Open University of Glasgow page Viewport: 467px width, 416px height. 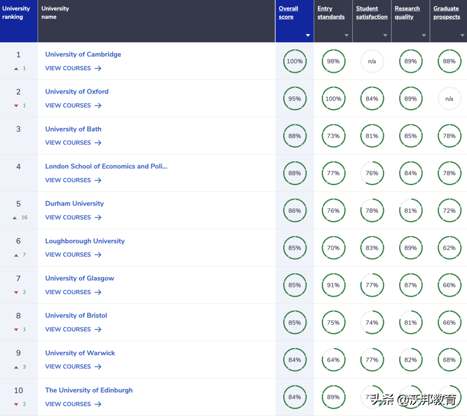coord(80,278)
